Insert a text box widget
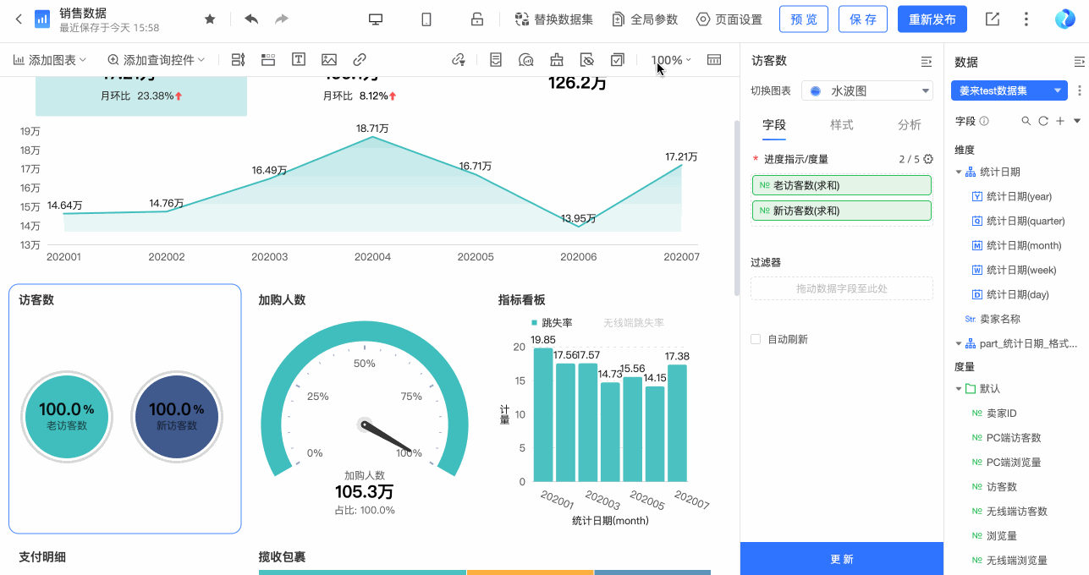The image size is (1089, 575). 299,60
